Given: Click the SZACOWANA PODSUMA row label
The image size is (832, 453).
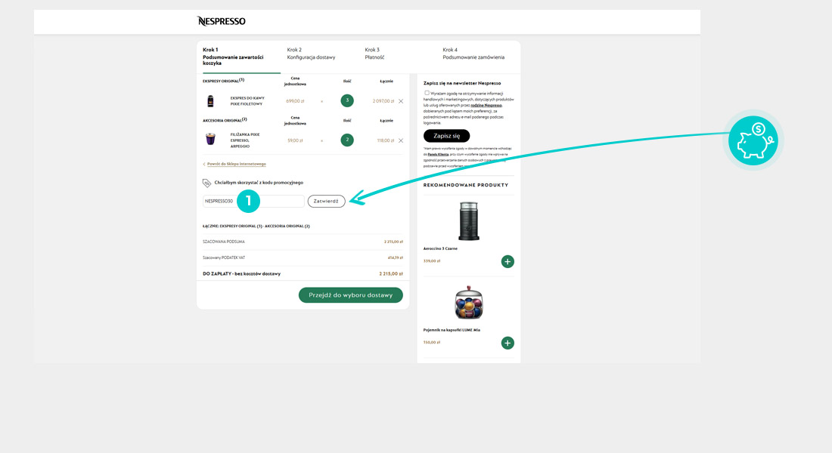Looking at the screenshot, I should pyautogui.click(x=223, y=242).
